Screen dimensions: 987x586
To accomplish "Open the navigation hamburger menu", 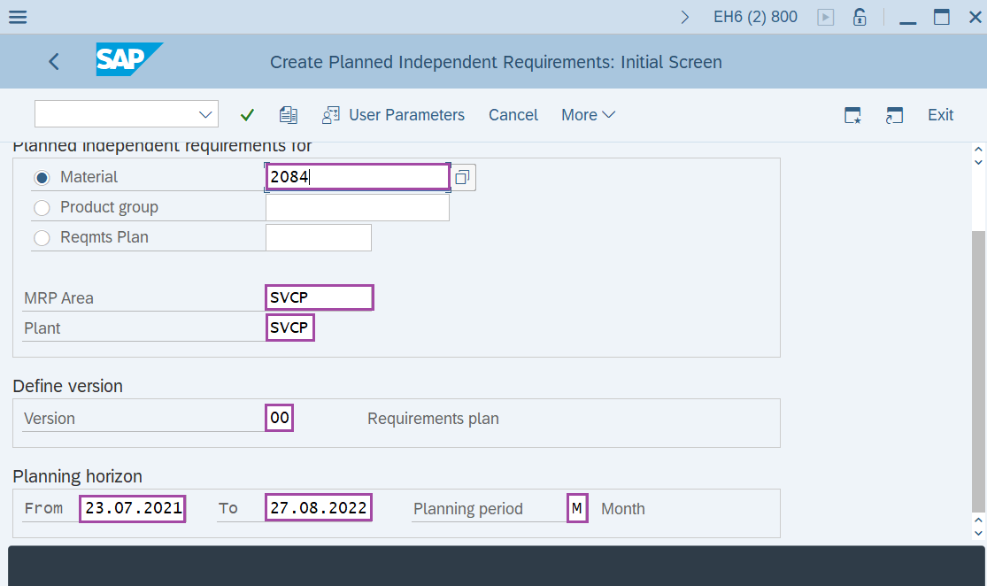I will coord(18,17).
